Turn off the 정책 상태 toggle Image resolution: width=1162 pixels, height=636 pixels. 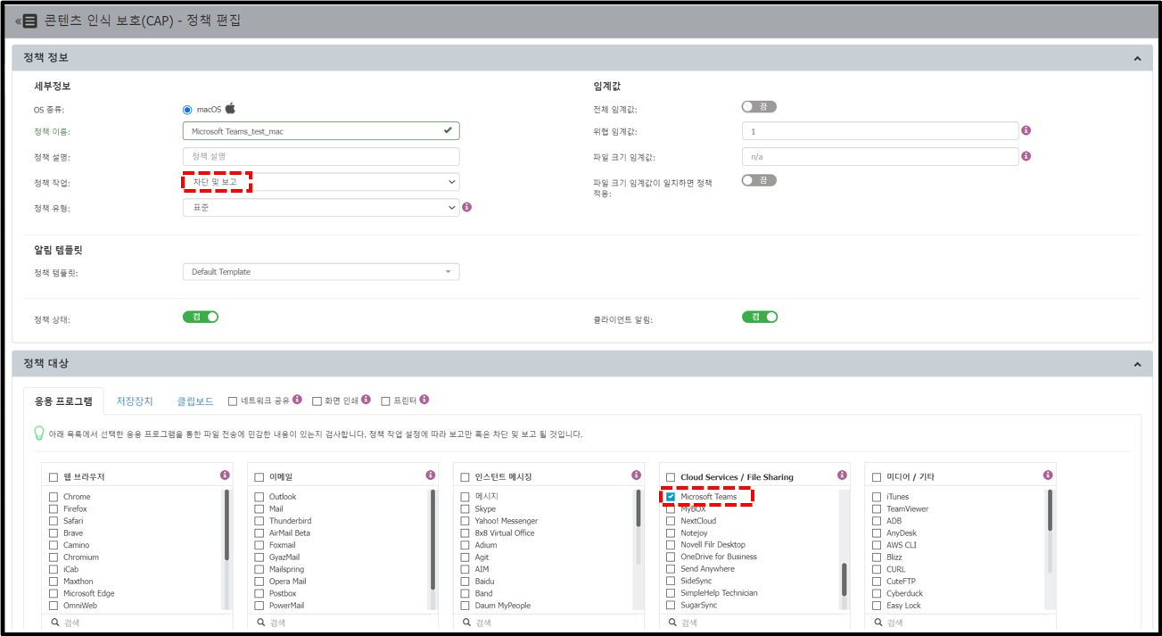click(201, 317)
